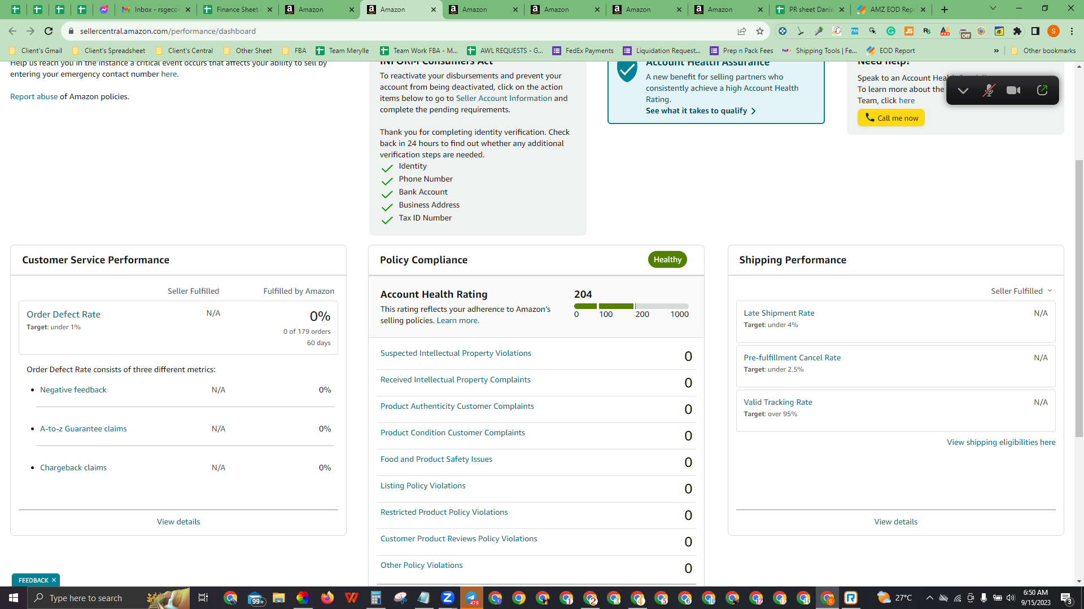
Task: Open the extension showing the Off badge
Action: [x=964, y=33]
